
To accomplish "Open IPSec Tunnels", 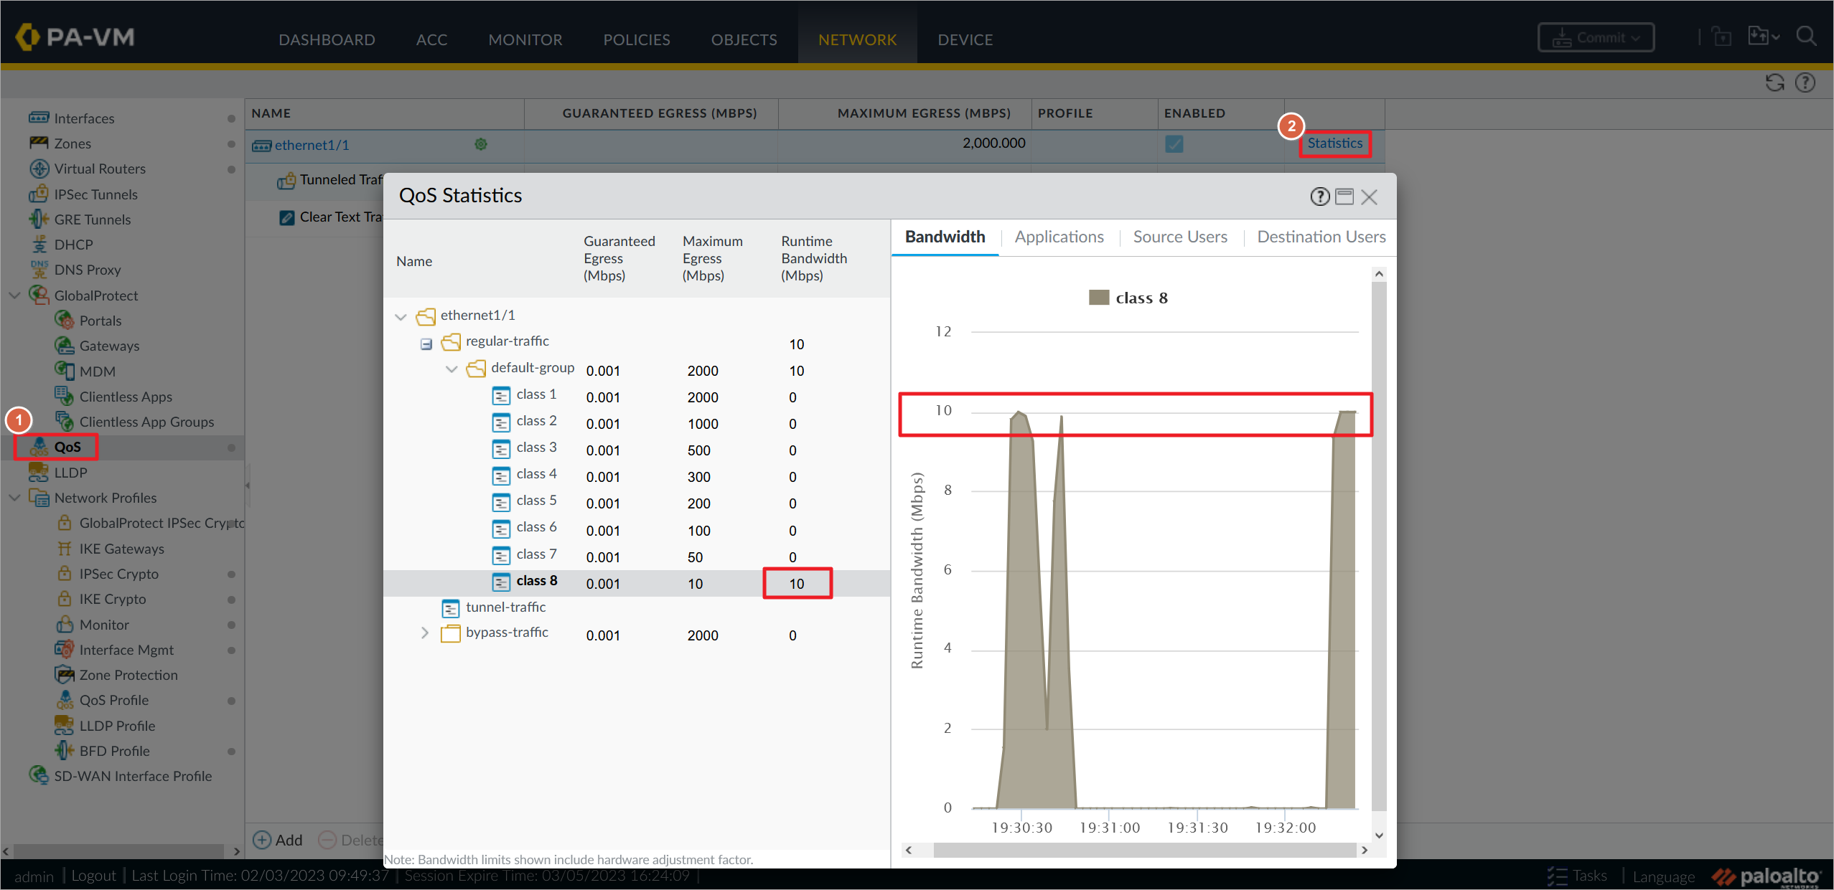I will pyautogui.click(x=95, y=194).
